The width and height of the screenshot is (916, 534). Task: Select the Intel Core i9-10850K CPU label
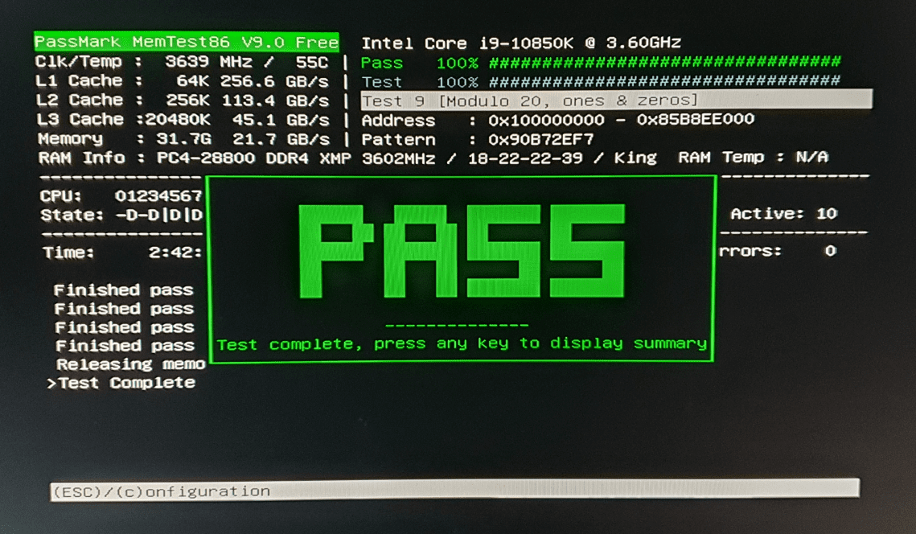(521, 43)
